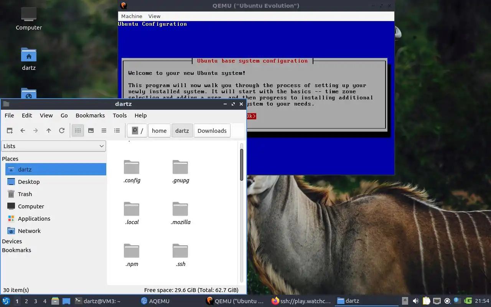Select Computer in Places sidebar
The height and width of the screenshot is (307, 491).
point(56,206)
